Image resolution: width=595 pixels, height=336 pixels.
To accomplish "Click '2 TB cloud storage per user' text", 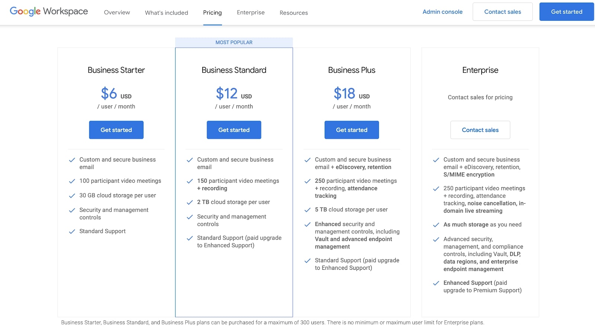I will click(x=234, y=202).
